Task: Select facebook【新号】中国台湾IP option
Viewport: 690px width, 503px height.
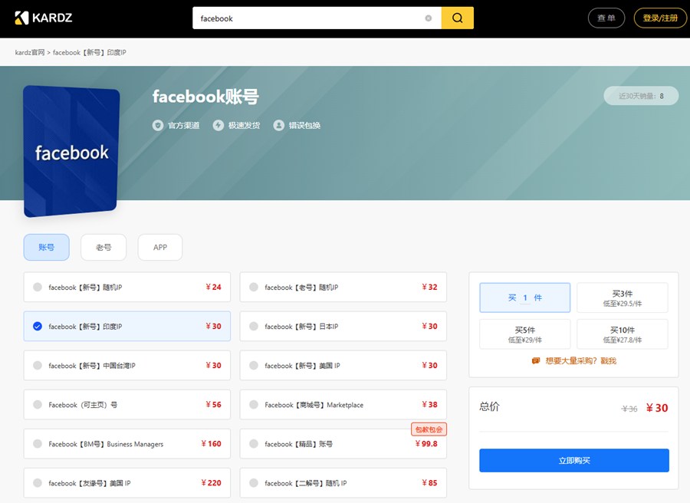Action: coord(127,365)
